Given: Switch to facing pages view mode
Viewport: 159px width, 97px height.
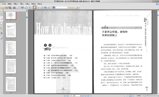Looking at the screenshot, I should point(130,96).
